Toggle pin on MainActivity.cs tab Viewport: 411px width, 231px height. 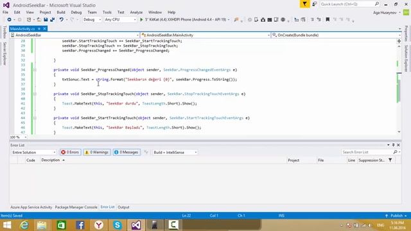click(x=39, y=28)
